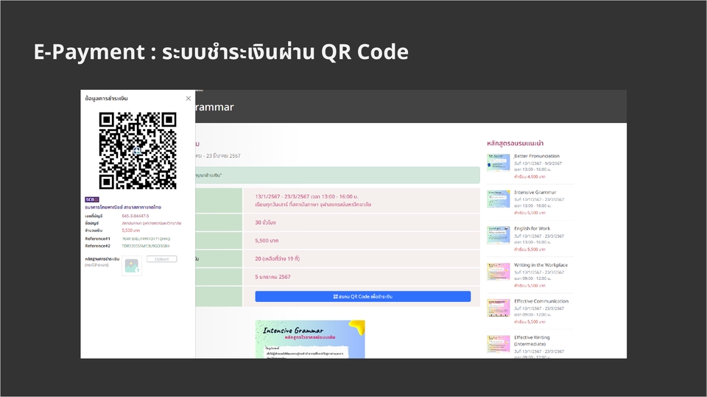Click the payment slip image placeholder
707x397 pixels.
pos(132,266)
